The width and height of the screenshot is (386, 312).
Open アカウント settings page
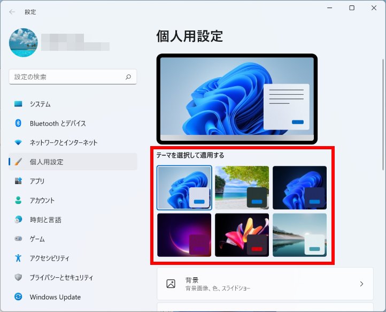point(73,200)
